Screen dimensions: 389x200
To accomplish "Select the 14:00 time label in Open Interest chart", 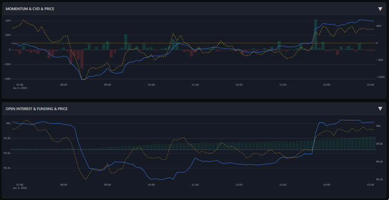I will [x=326, y=184].
